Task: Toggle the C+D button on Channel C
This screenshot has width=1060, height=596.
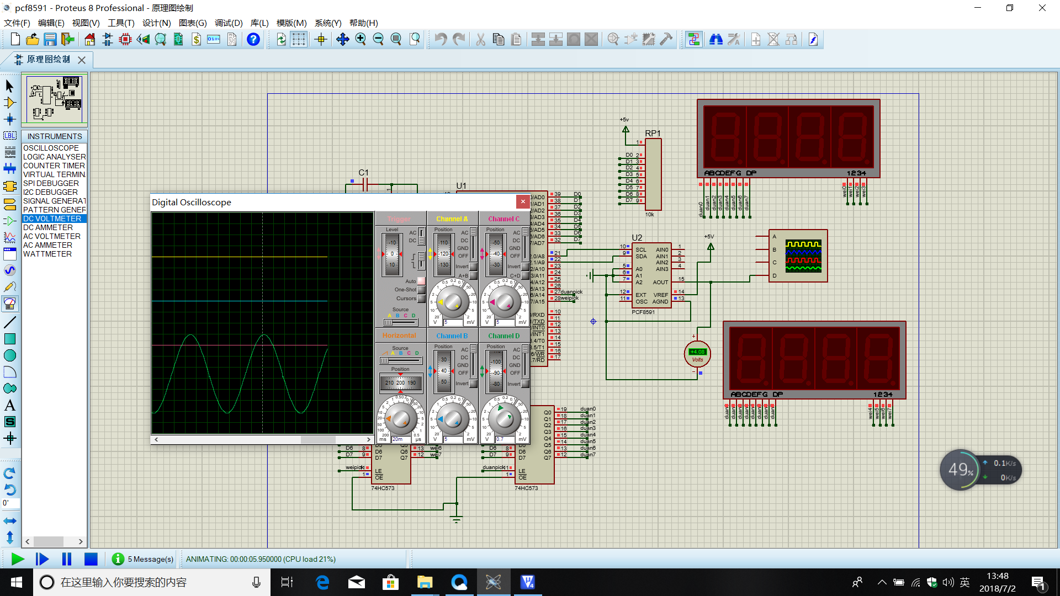Action: tap(525, 275)
